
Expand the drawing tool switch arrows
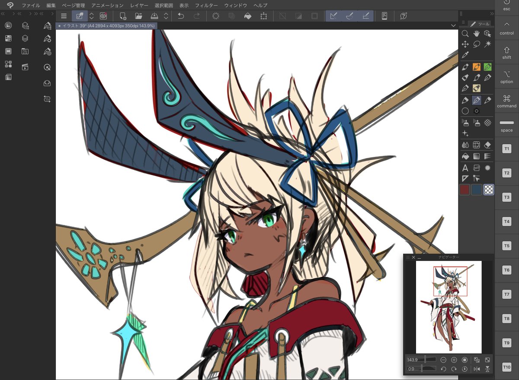pyautogui.click(x=91, y=16)
